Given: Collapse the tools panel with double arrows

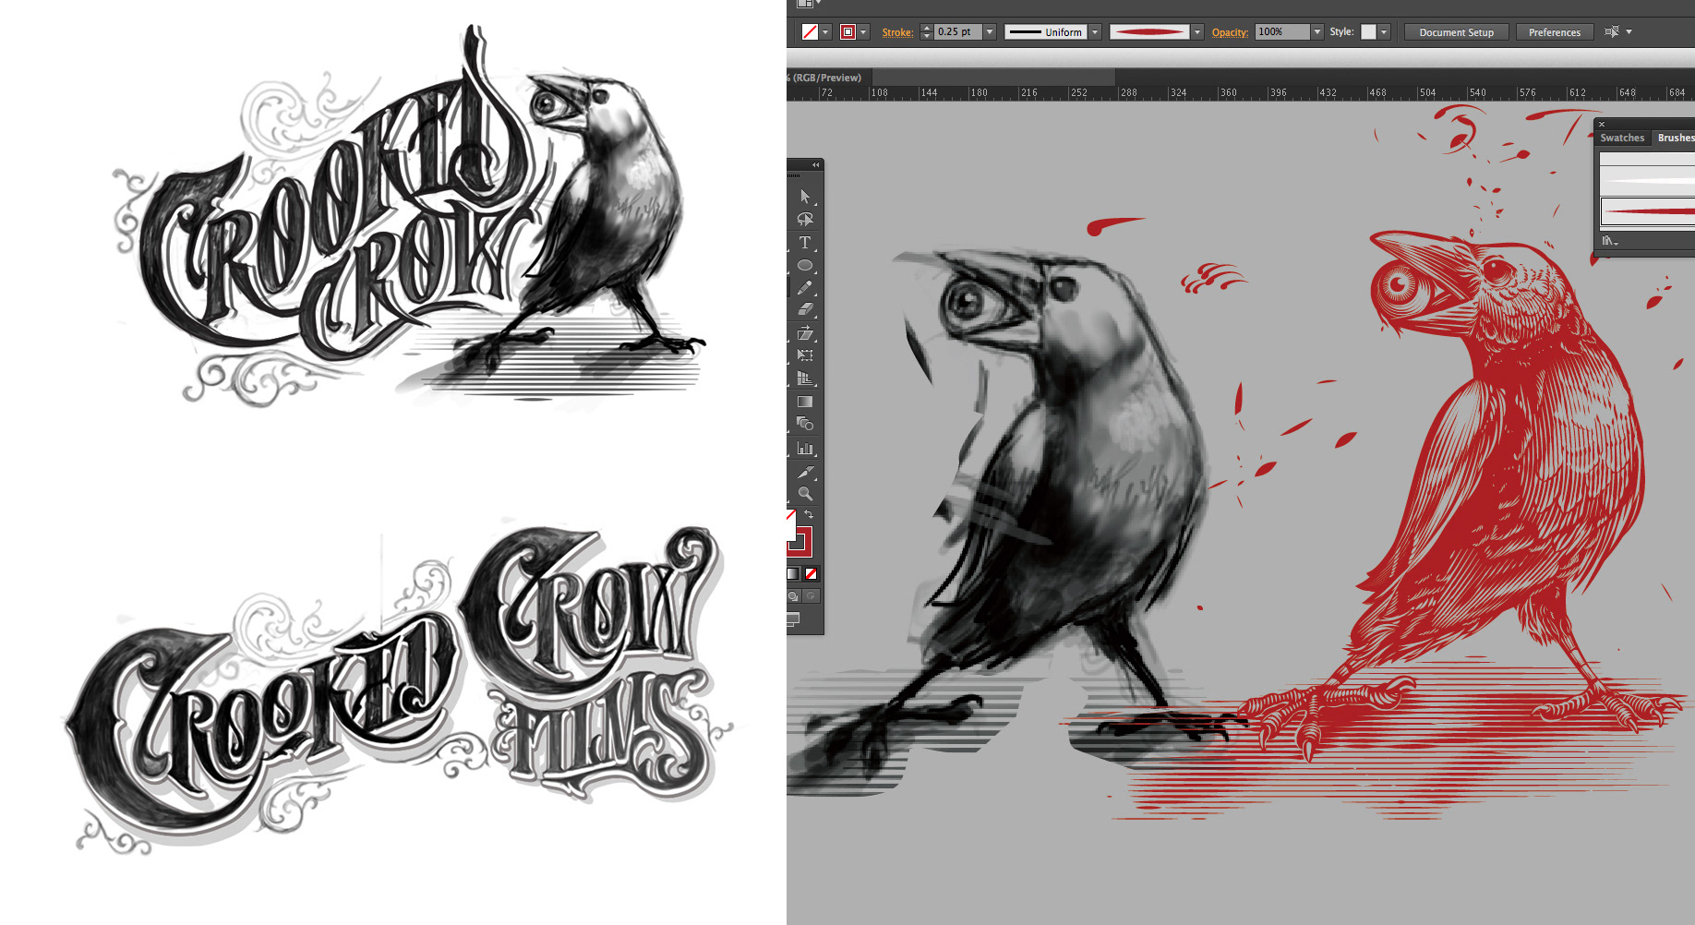Looking at the screenshot, I should [815, 165].
